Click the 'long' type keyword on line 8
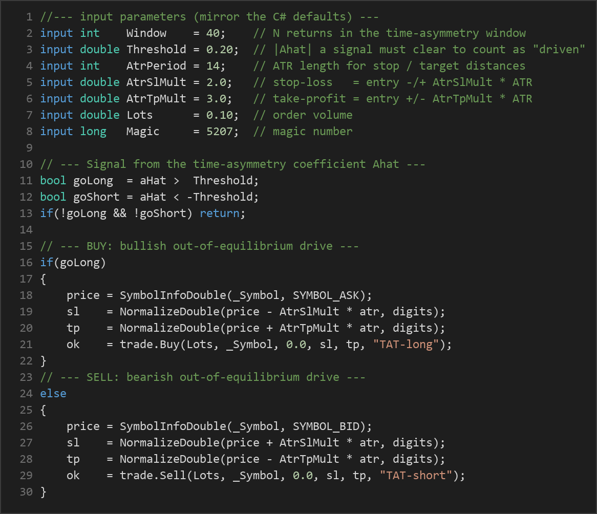This screenshot has width=597, height=514. (x=93, y=132)
